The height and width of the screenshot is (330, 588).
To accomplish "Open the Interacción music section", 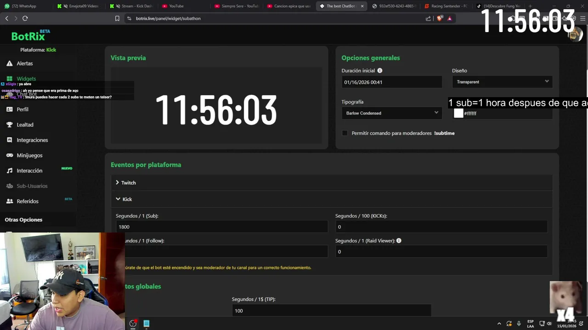I will [x=29, y=170].
